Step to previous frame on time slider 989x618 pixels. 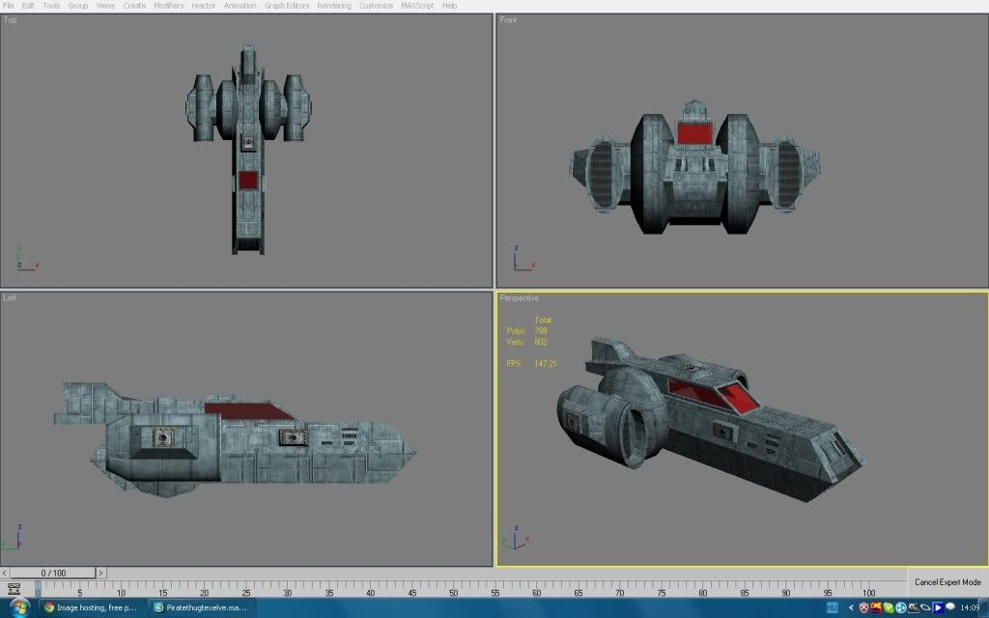(x=6, y=573)
